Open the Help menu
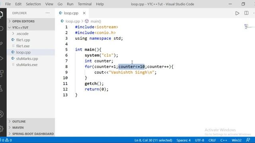This screenshot has width=255, height=143. coord(100,4)
